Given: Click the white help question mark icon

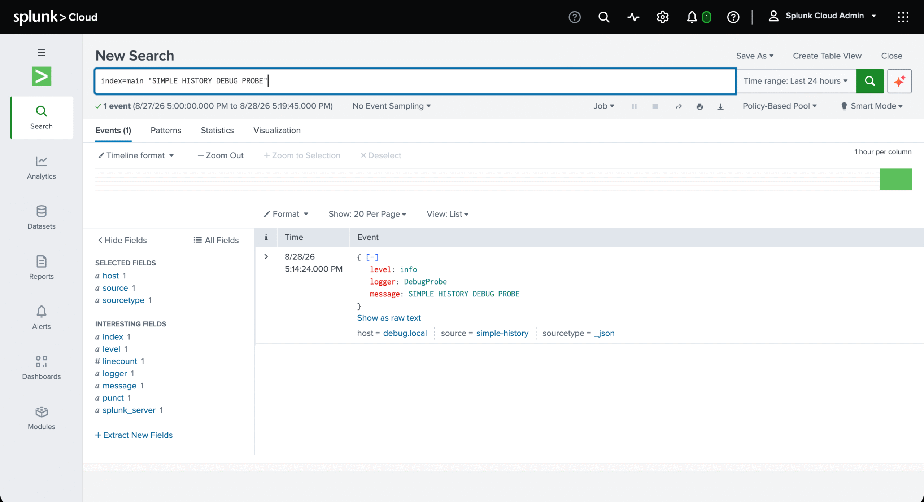Looking at the screenshot, I should tap(733, 17).
